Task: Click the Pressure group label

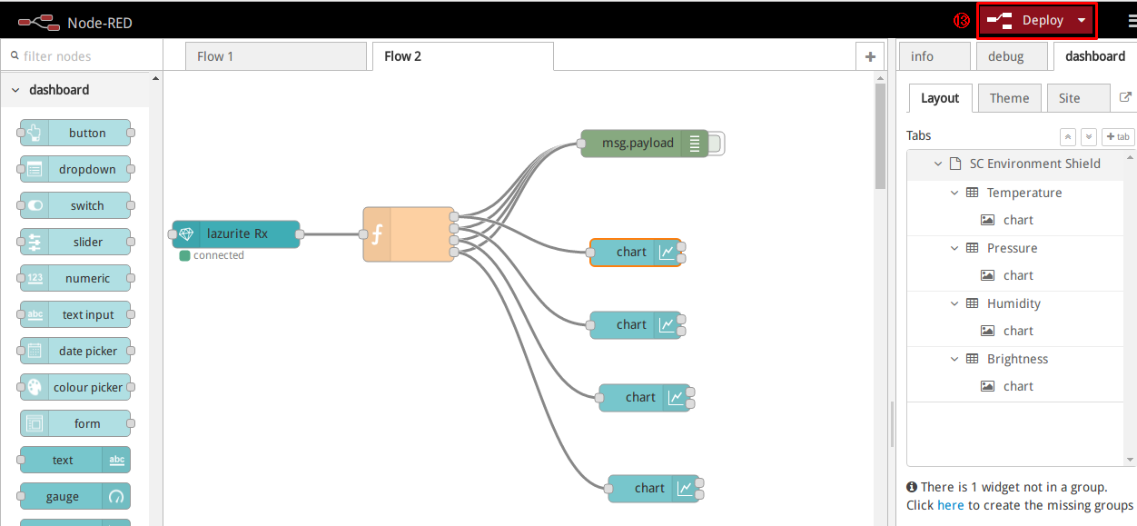Action: [x=1012, y=248]
